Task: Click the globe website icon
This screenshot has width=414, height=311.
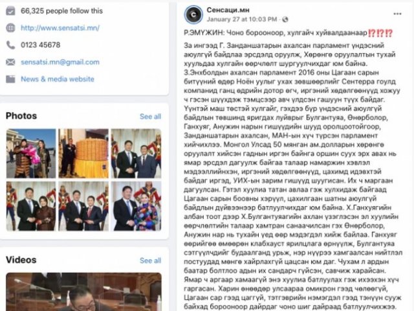Action: (x=10, y=28)
